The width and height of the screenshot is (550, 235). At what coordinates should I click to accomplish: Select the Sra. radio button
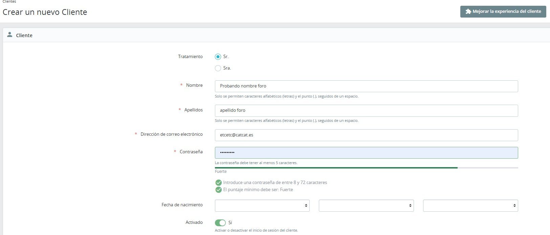coord(218,68)
